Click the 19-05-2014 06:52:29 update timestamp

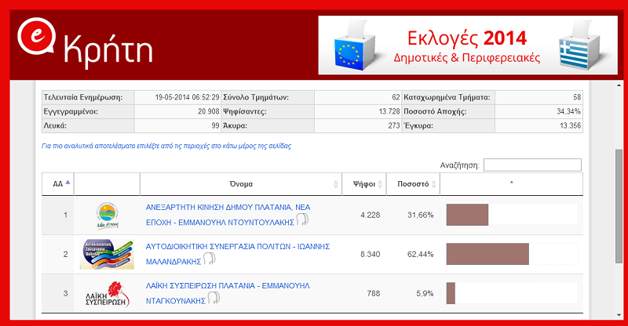187,97
